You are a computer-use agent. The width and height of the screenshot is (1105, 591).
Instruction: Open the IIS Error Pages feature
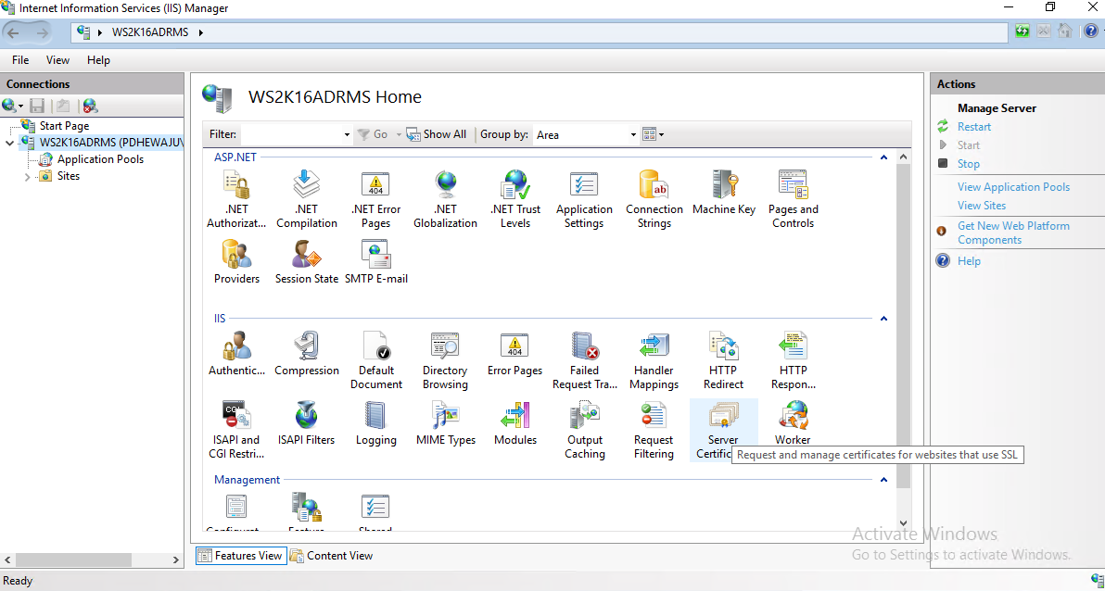pyautogui.click(x=515, y=354)
